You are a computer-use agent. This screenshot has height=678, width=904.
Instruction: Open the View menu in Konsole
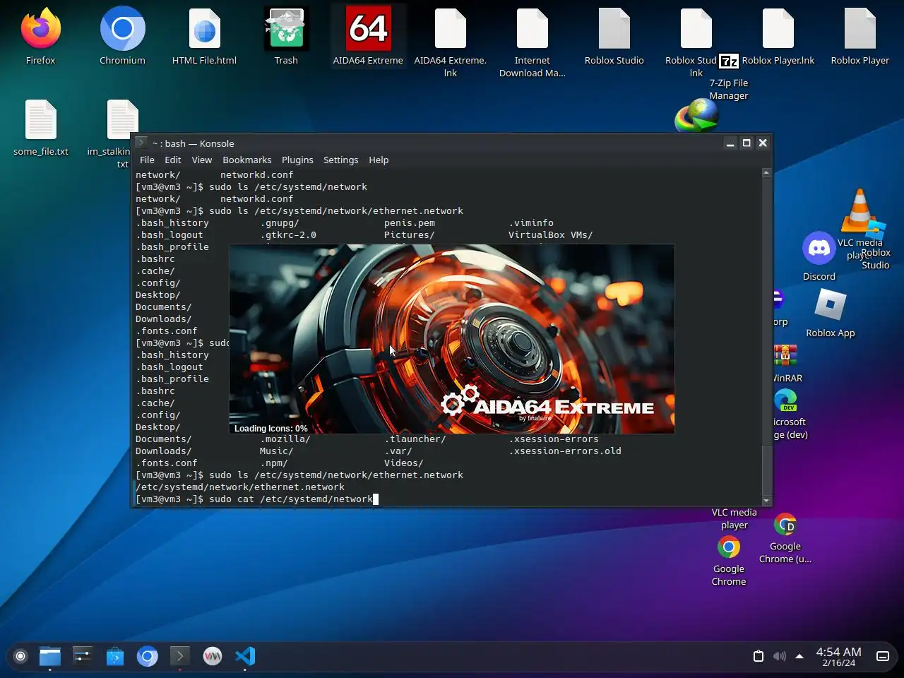(202, 160)
